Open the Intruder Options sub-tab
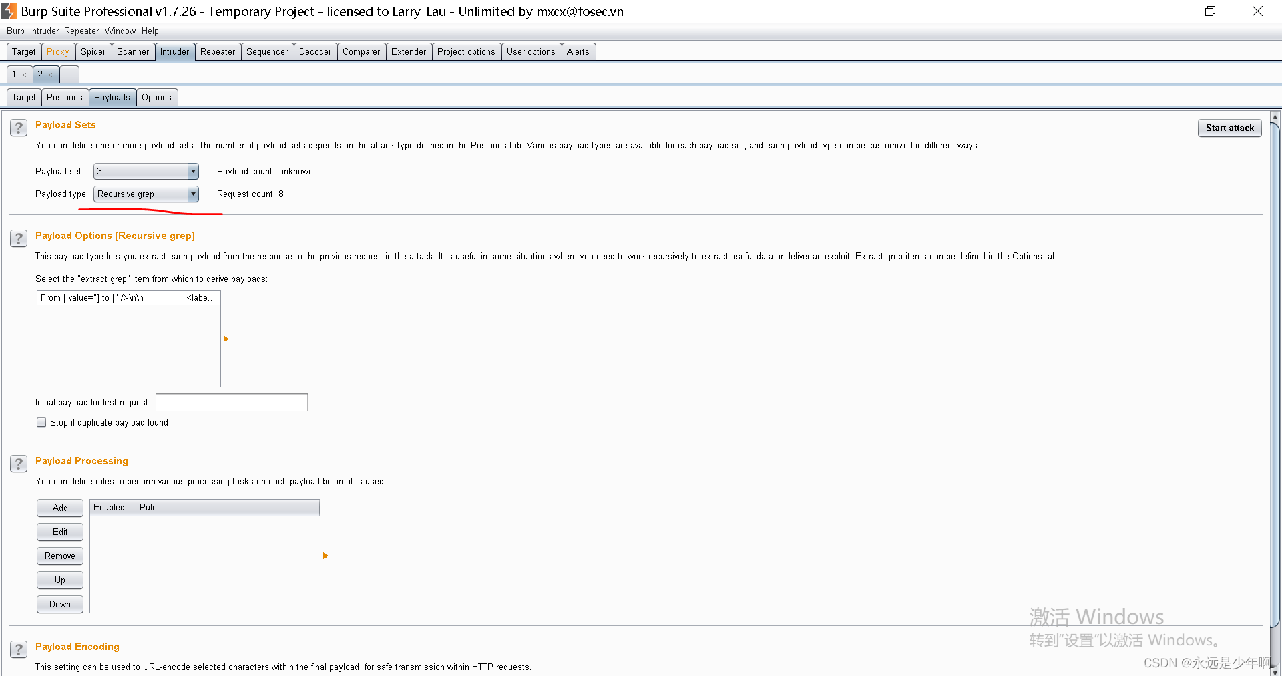Viewport: 1282px width, 676px height. pos(156,98)
